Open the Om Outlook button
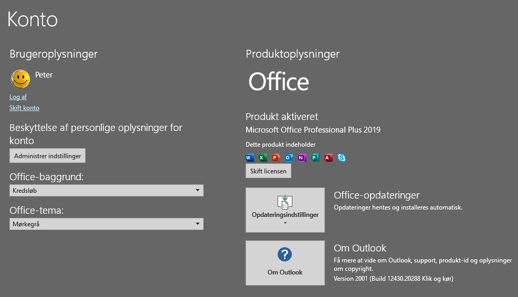 point(285,263)
